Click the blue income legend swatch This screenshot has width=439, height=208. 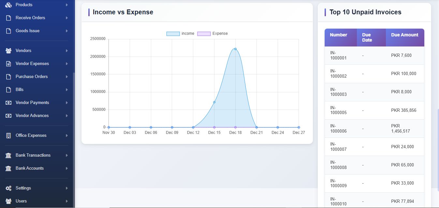coord(173,34)
